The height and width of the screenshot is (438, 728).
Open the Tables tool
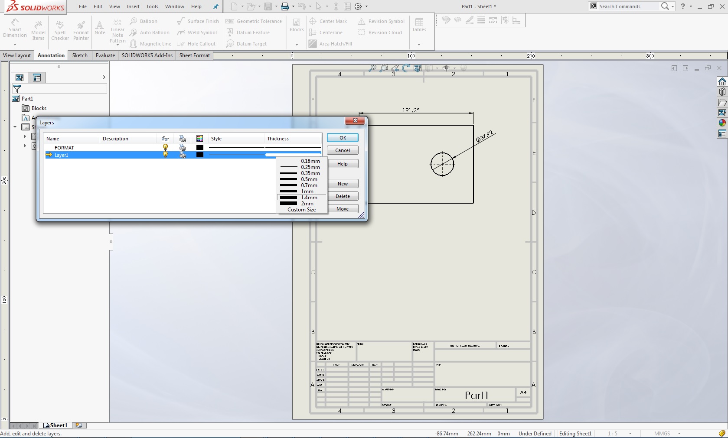[x=419, y=25]
